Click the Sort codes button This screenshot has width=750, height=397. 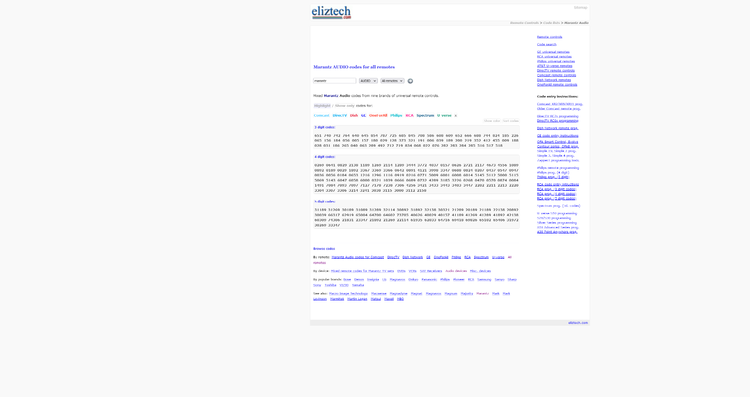coord(510,121)
